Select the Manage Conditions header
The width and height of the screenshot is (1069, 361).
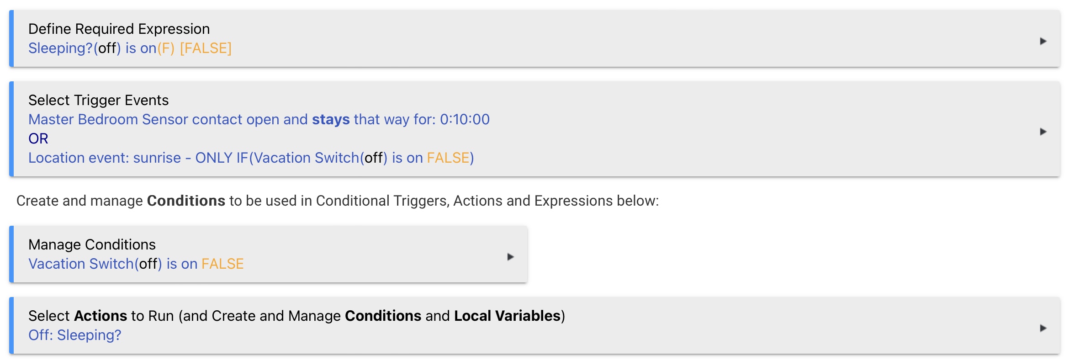(92, 244)
